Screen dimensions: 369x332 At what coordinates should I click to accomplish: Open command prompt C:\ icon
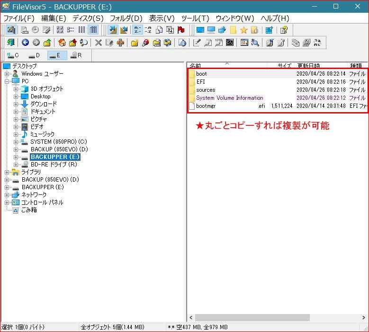tap(229, 43)
